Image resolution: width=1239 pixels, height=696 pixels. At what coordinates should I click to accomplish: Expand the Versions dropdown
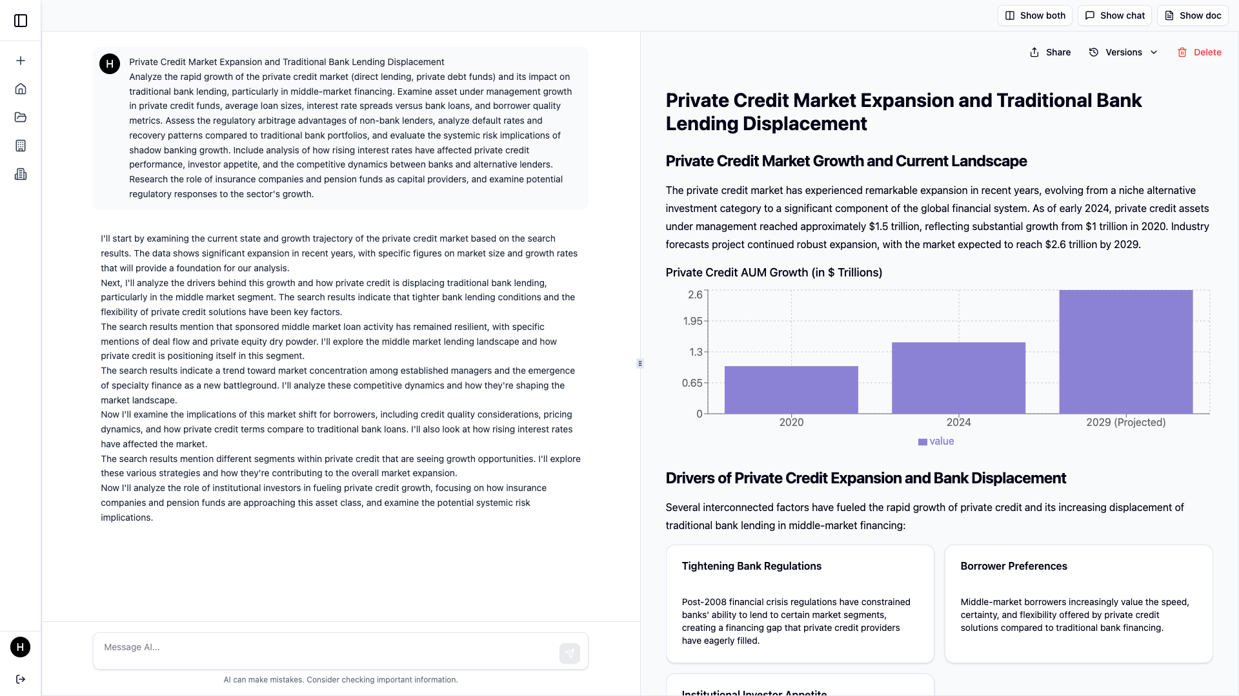click(1123, 52)
